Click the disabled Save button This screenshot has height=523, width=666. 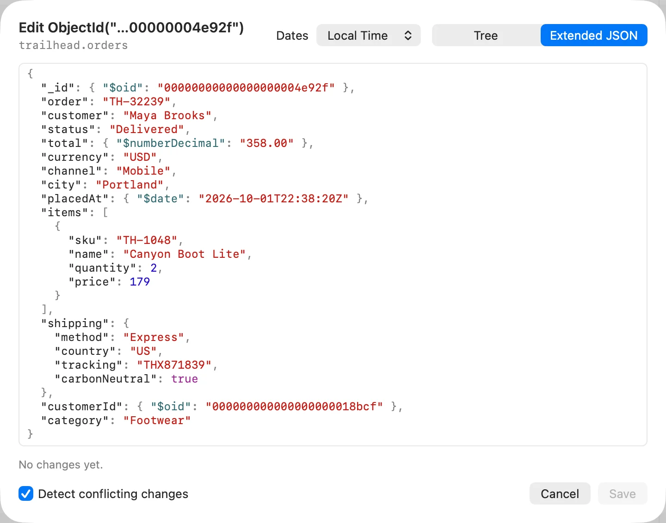coord(623,494)
